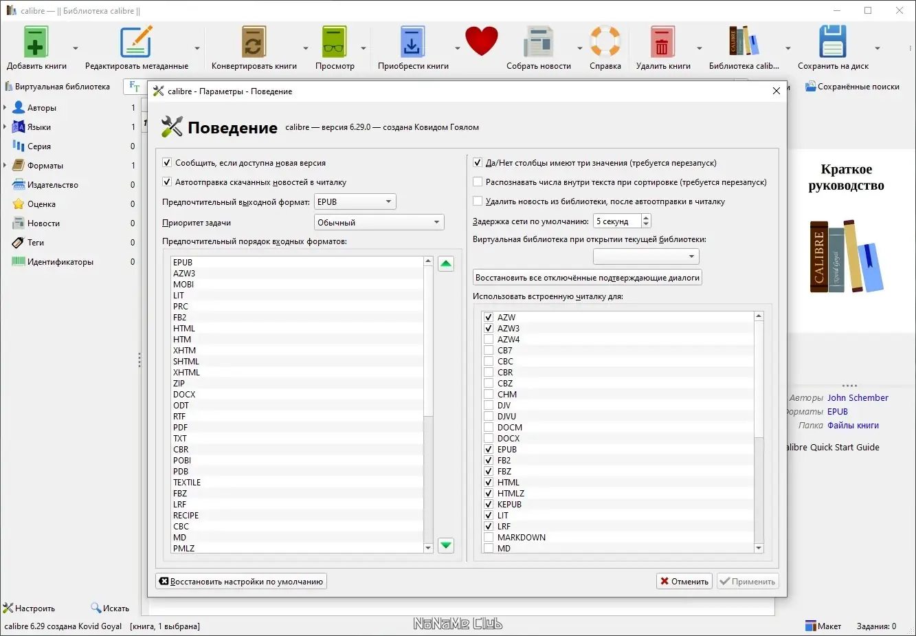916x636 pixels.
Task: Open Сохранённые поиски in the main window
Action: click(852, 87)
